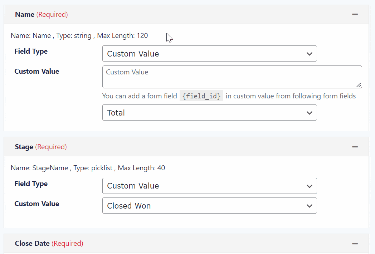Viewport: 375px width, 254px height.
Task: Click the chevron on Name's Field Type dropdown
Action: (309, 54)
